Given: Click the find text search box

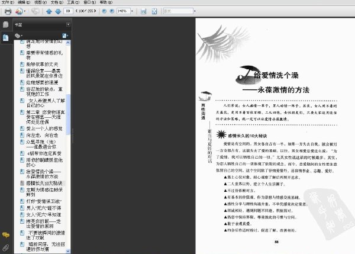Looking at the screenshot, I should point(178,11).
